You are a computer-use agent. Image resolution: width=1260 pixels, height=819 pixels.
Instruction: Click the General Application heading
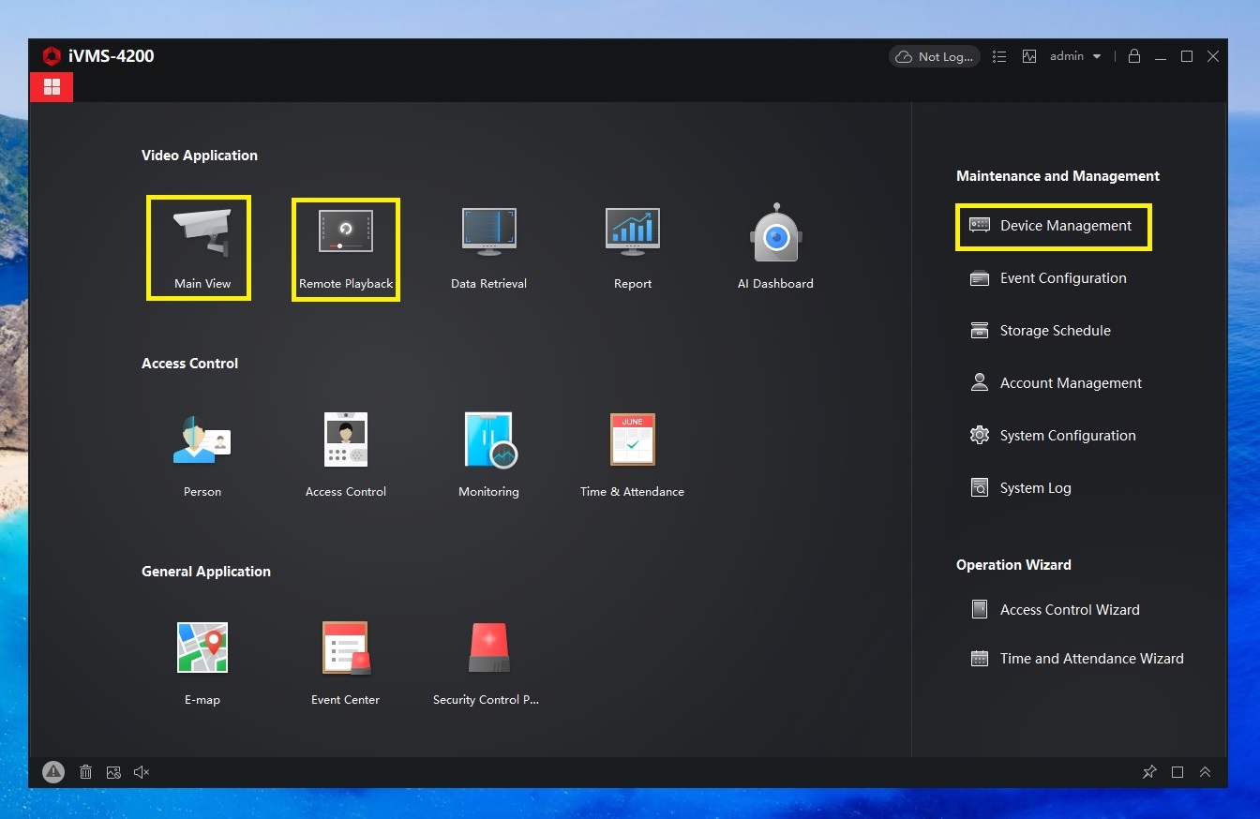(206, 572)
